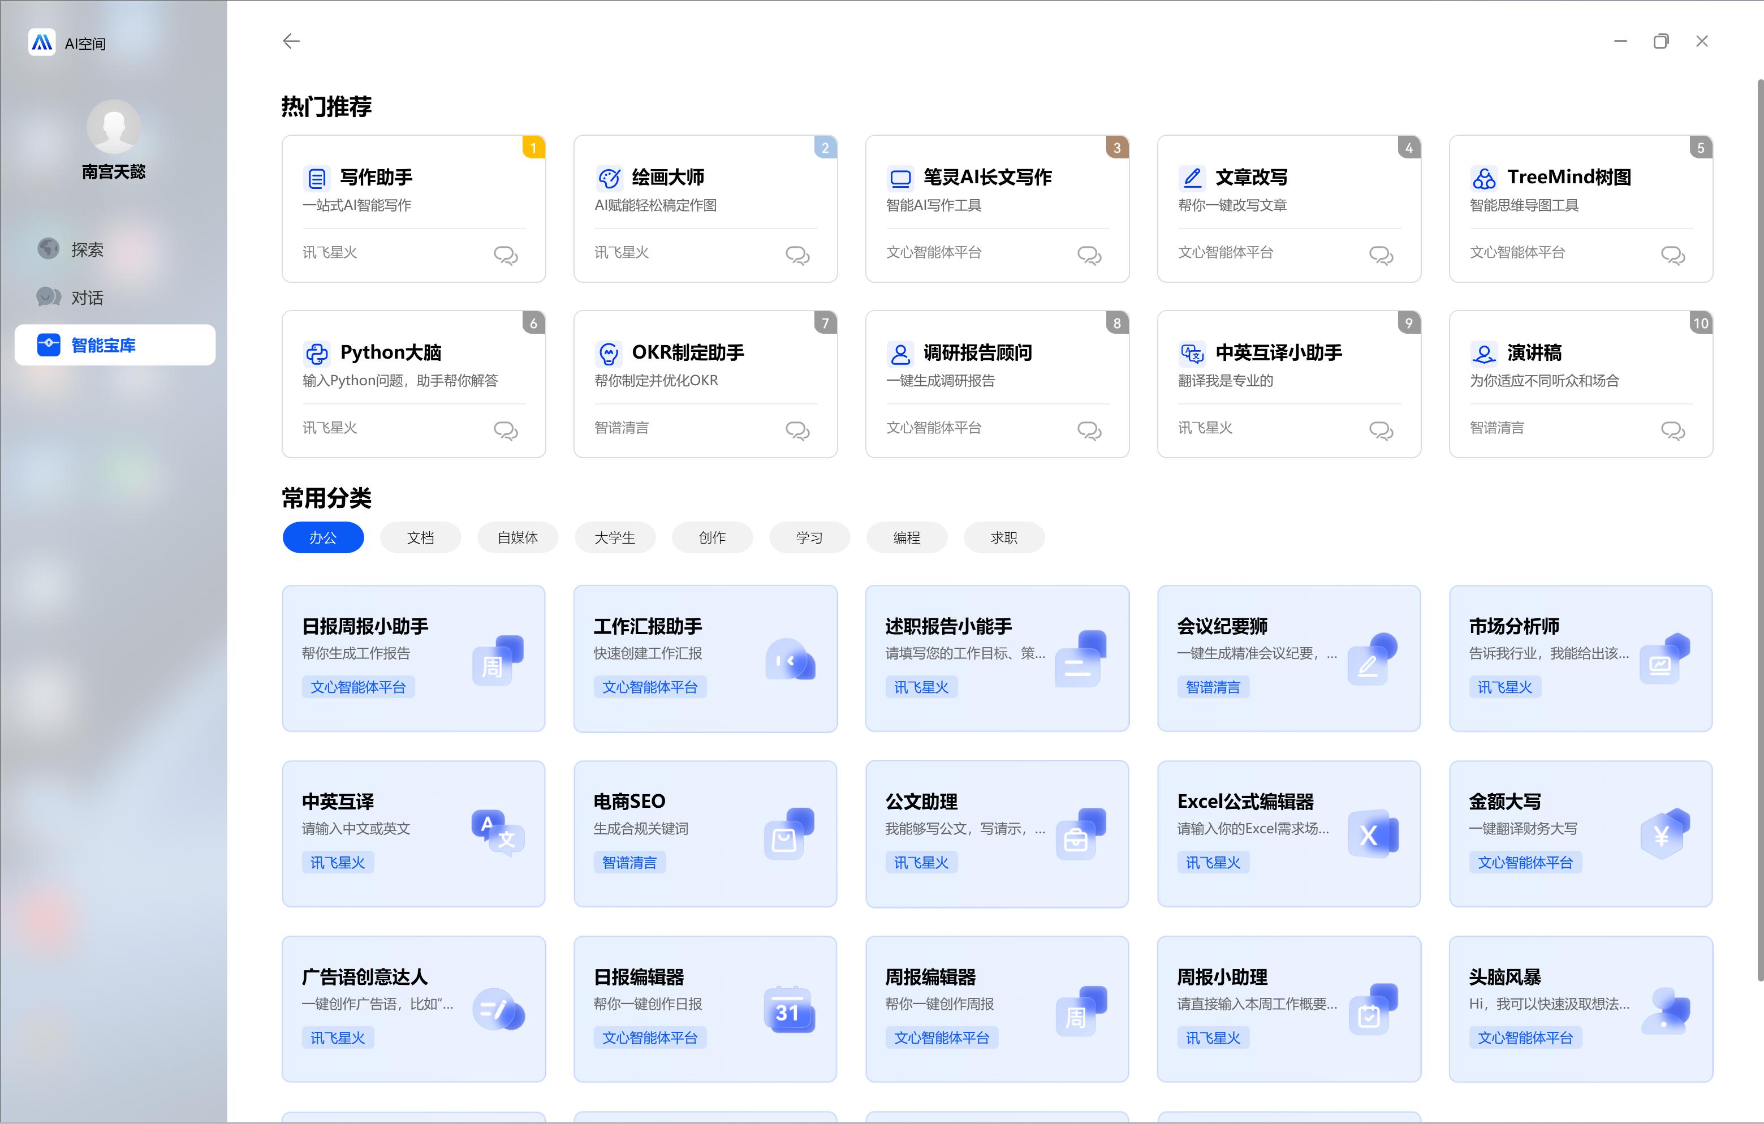
Task: Select the 探索 sidebar icon
Action: tap(47, 249)
